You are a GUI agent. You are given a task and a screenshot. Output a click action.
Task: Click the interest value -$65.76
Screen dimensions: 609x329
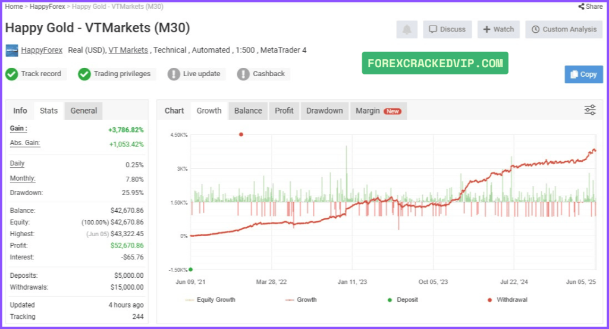coord(132,257)
